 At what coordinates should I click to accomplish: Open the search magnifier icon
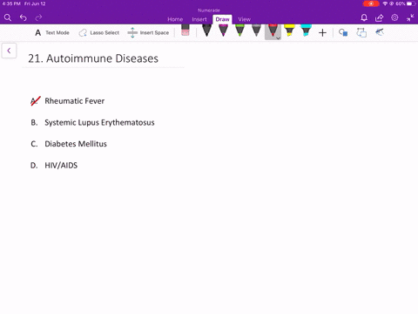[x=8, y=18]
